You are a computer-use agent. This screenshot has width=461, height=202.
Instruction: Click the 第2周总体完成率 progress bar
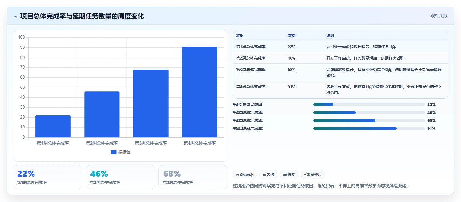369,113
